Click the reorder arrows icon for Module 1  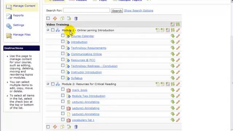(173, 30)
